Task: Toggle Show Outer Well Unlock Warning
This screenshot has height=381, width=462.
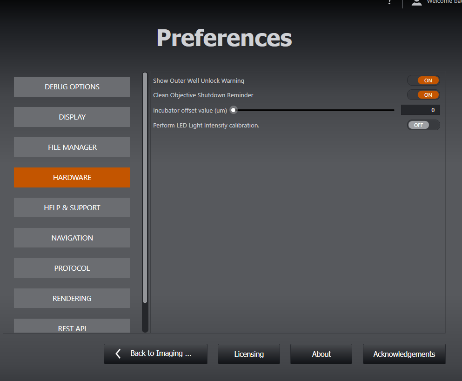Action: point(423,80)
